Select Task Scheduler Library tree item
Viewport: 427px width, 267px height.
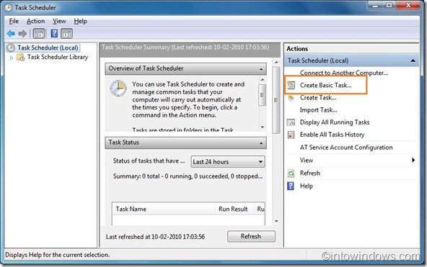tap(58, 57)
